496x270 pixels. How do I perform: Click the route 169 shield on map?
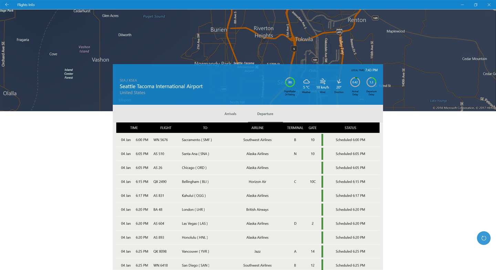tap(375, 18)
